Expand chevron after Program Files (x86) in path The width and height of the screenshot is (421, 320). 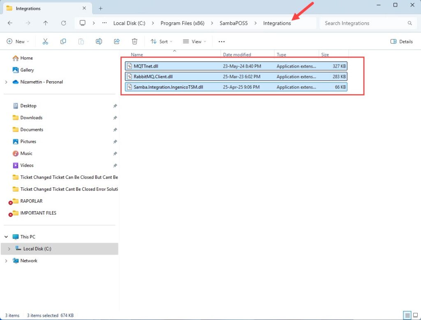point(212,23)
